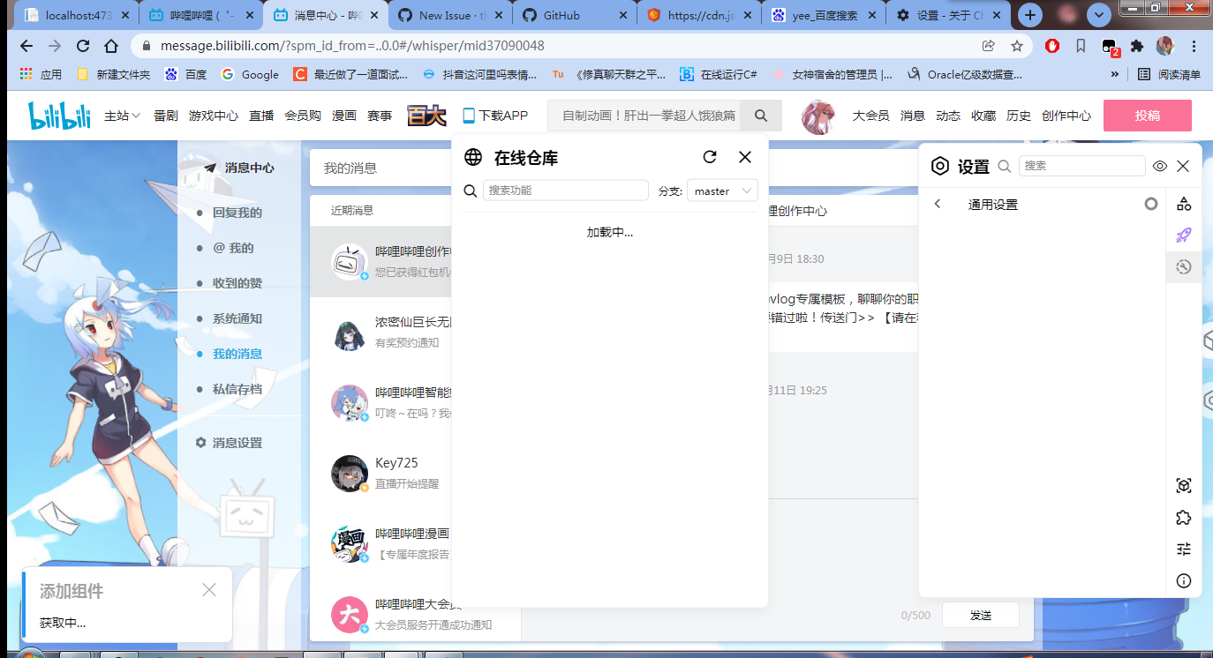Screen dimensions: 1213x658
Task: Switch to the GitHub browser tab
Action: [574, 15]
